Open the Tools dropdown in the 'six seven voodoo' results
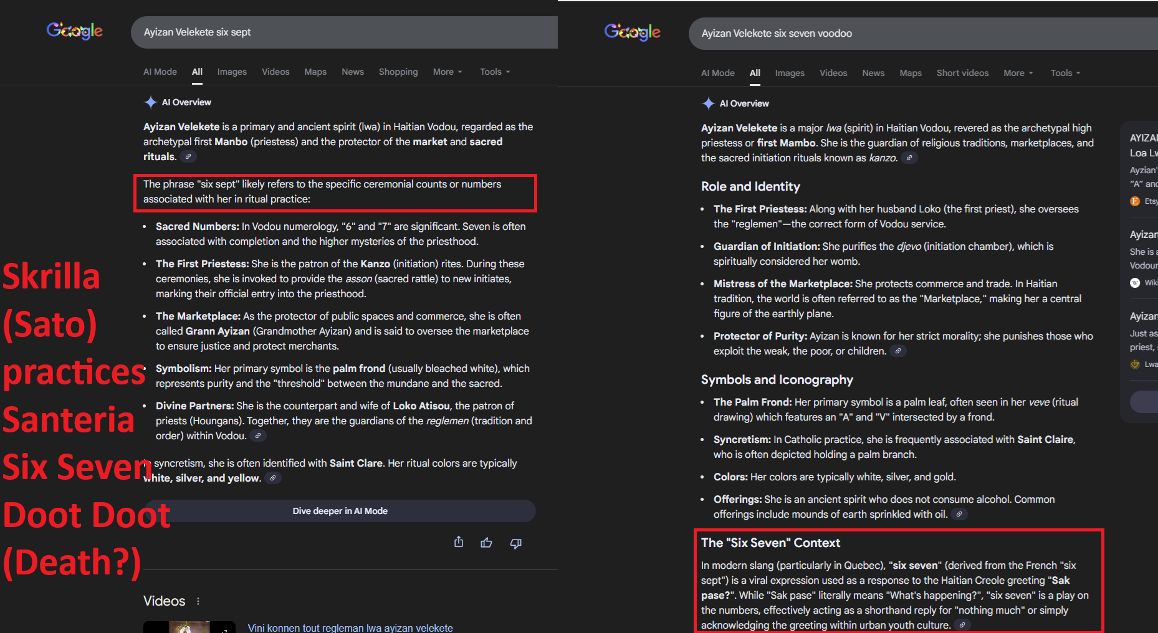1158x633 pixels. tap(1065, 73)
